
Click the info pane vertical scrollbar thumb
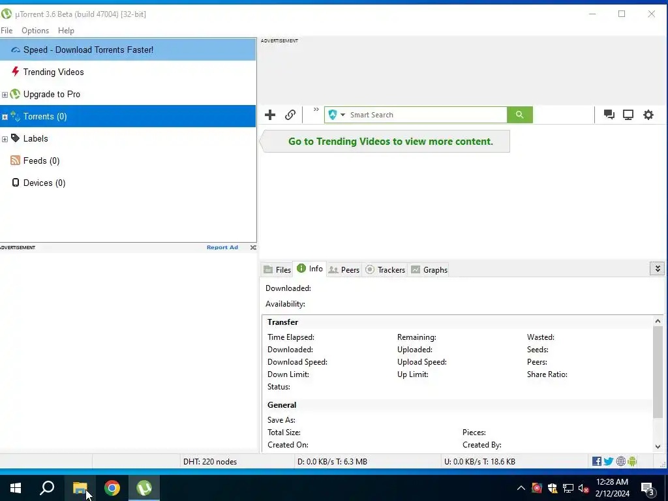[658, 372]
